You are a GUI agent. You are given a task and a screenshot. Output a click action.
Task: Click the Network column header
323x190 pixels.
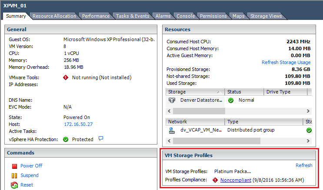[195, 122]
